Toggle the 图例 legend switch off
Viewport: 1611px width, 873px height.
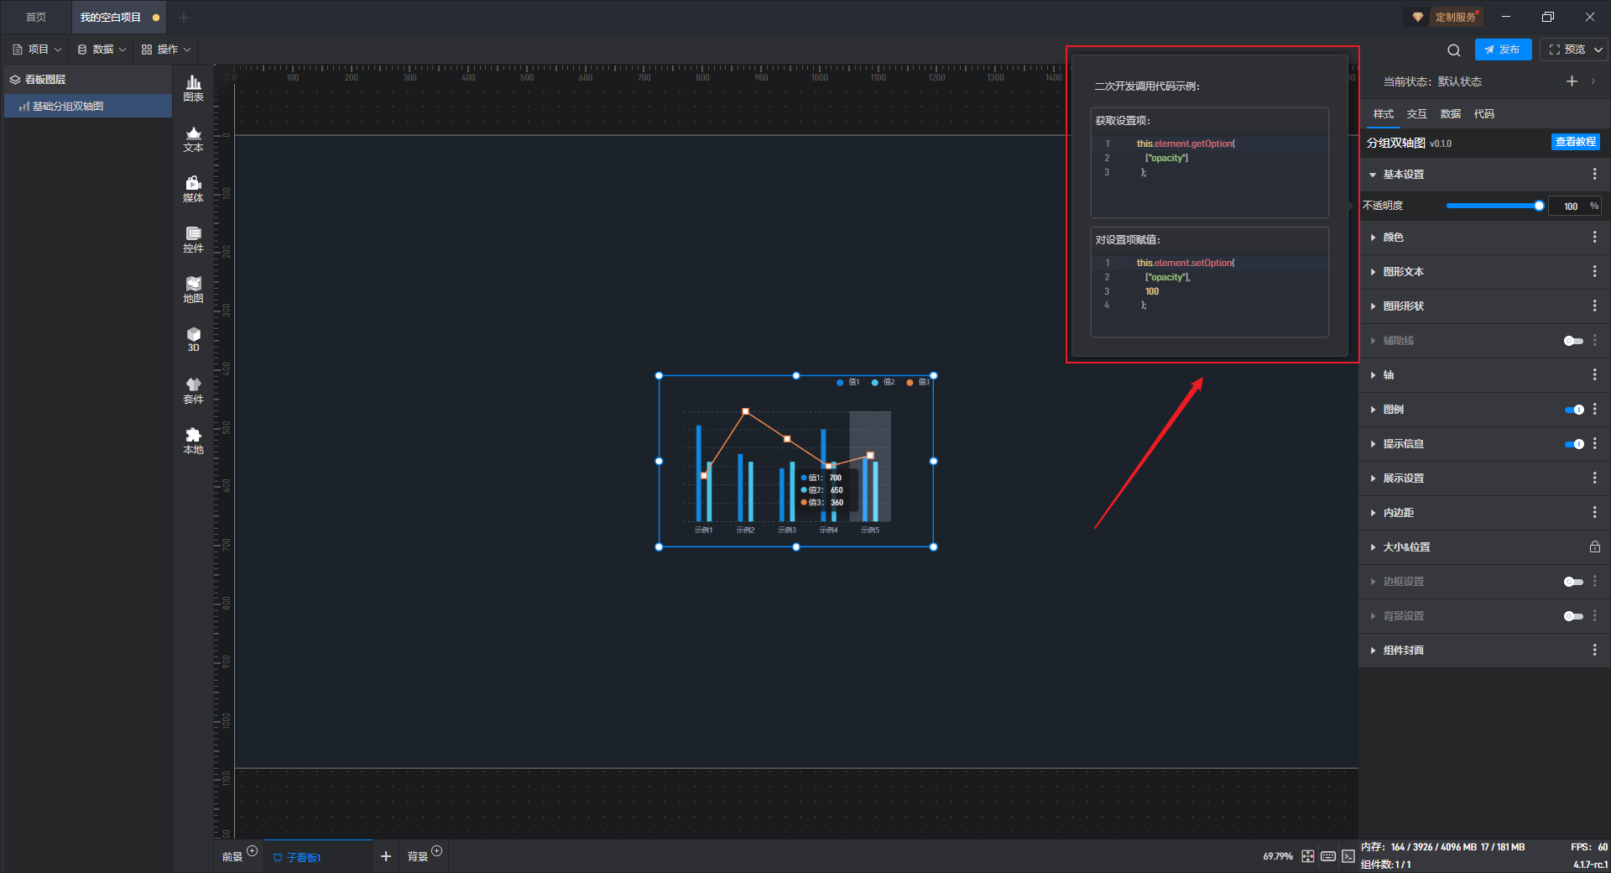[1573, 410]
